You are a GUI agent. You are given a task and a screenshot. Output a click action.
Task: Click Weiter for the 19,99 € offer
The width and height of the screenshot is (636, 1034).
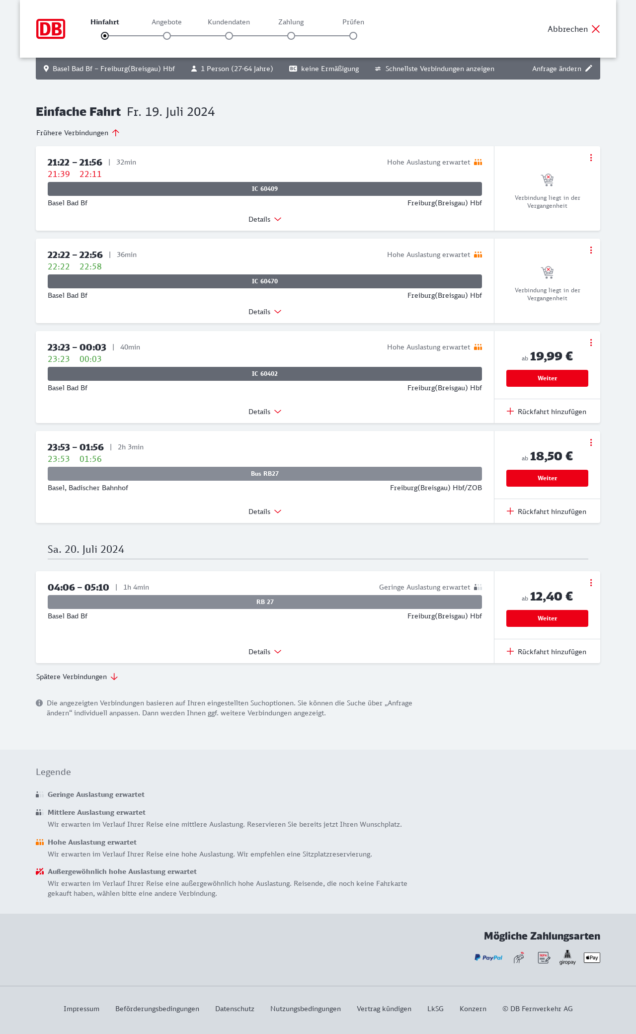547,378
